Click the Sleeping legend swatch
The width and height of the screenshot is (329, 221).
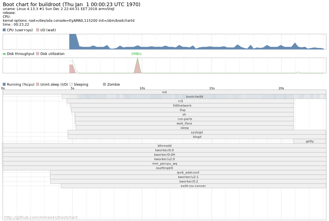click(x=71, y=84)
